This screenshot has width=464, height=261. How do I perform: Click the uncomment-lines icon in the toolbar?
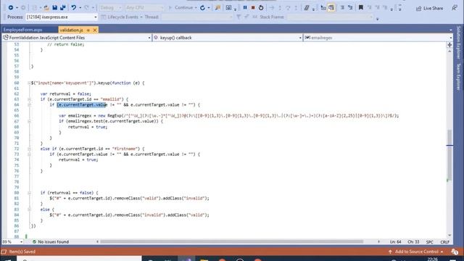point(350,8)
